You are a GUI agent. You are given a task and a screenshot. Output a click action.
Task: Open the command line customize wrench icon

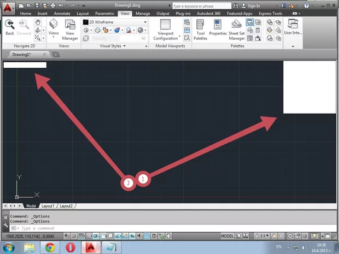click(5, 225)
